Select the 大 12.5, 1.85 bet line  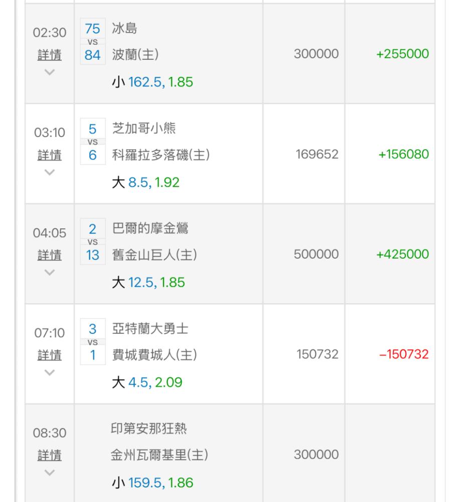click(x=148, y=282)
